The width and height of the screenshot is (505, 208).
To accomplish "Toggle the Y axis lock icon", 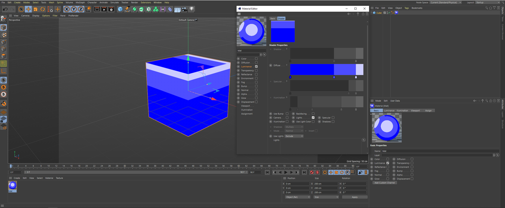I will coord(74,9).
